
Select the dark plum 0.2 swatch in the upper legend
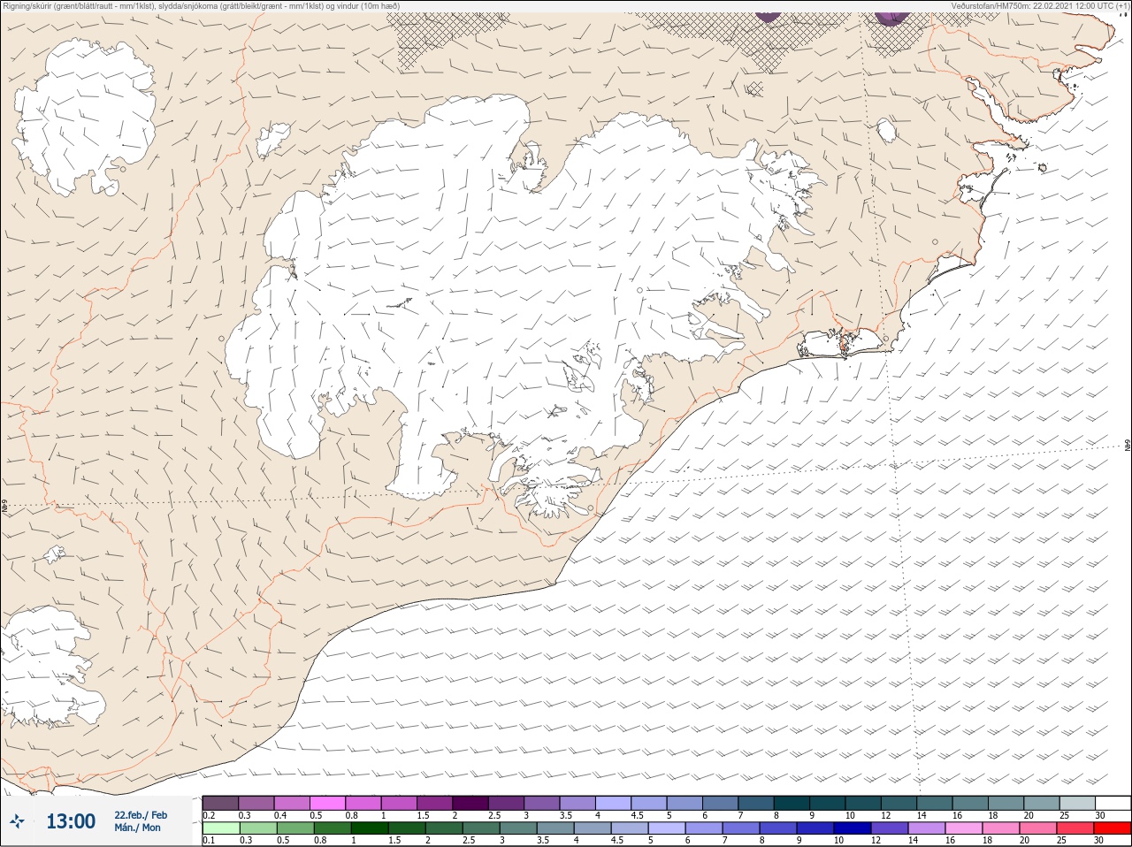tap(220, 803)
